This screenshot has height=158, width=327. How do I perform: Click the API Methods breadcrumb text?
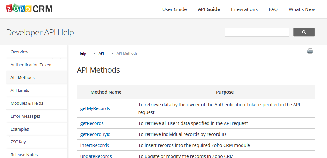[x=127, y=53]
